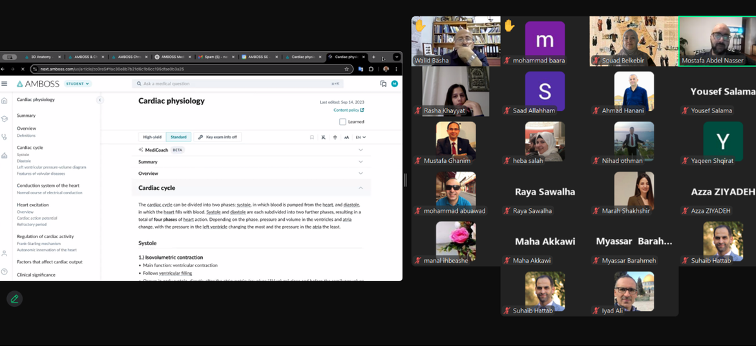This screenshot has width=756, height=346.
Task: Click Walid Basha's raised hand icon
Action: coord(420,25)
